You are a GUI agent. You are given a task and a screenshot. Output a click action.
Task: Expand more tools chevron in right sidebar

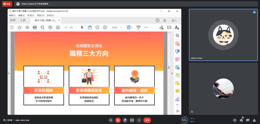pyautogui.click(x=177, y=105)
